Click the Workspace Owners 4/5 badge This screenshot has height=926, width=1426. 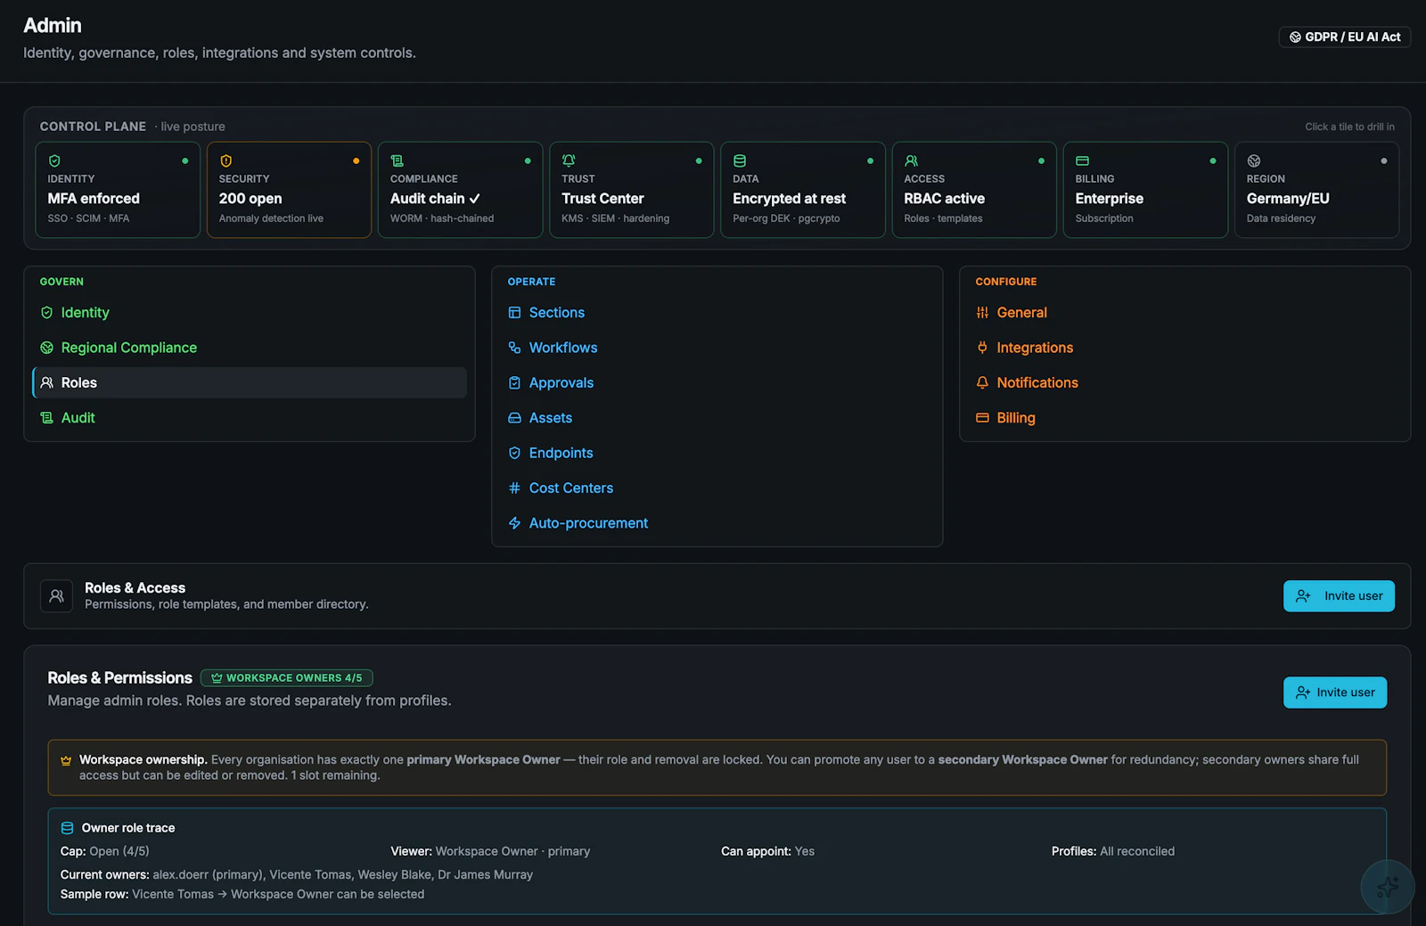pyautogui.click(x=287, y=678)
